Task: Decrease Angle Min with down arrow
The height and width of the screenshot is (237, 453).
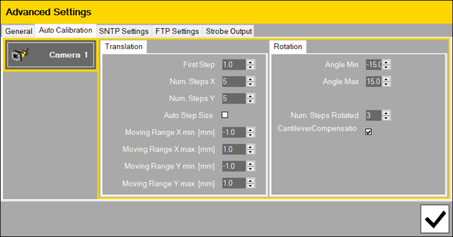Action: coord(386,67)
